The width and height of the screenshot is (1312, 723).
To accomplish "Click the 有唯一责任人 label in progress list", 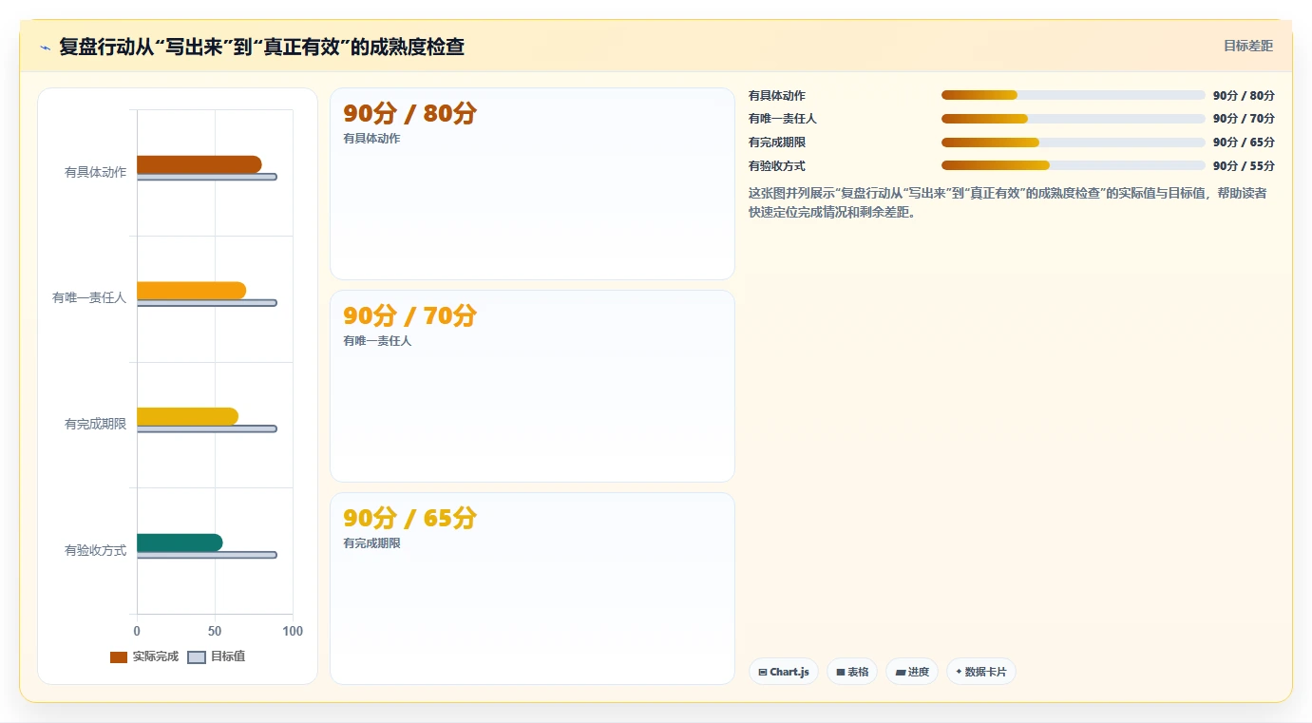I will click(x=783, y=119).
